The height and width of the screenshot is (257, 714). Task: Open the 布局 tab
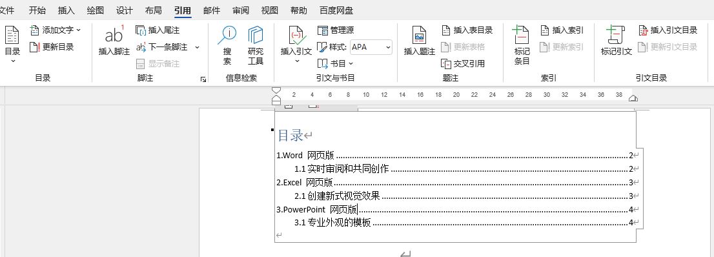(154, 10)
